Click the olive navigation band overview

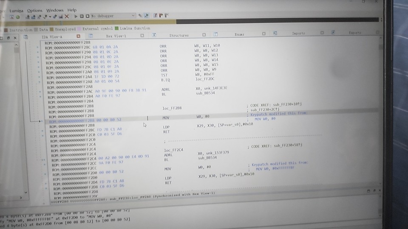tap(88, 22)
